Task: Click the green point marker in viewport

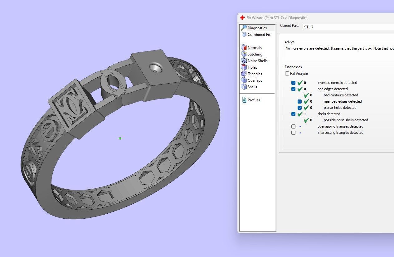Action: click(x=120, y=138)
